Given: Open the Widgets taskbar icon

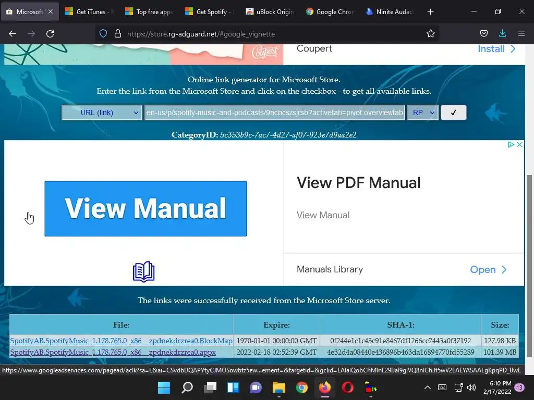Looking at the screenshot, I should click(233, 387).
